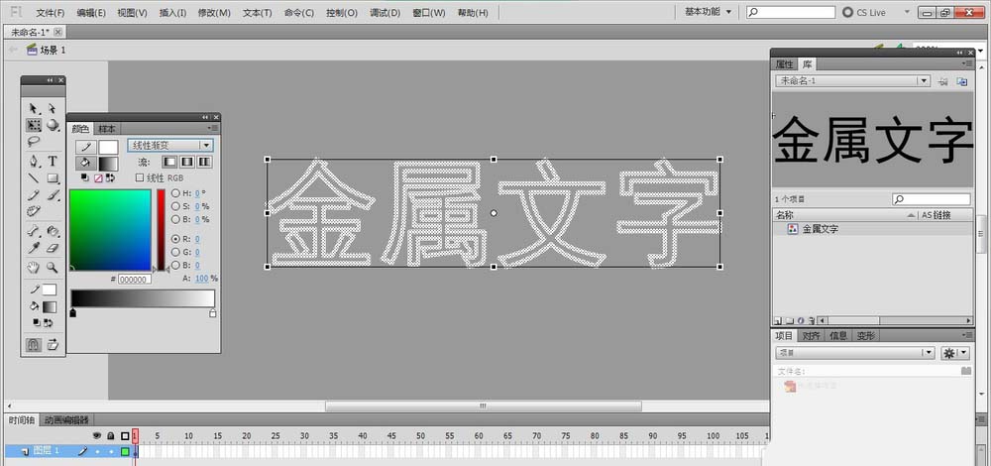
Task: Switch to the 对齐 align tab
Action: coord(812,336)
